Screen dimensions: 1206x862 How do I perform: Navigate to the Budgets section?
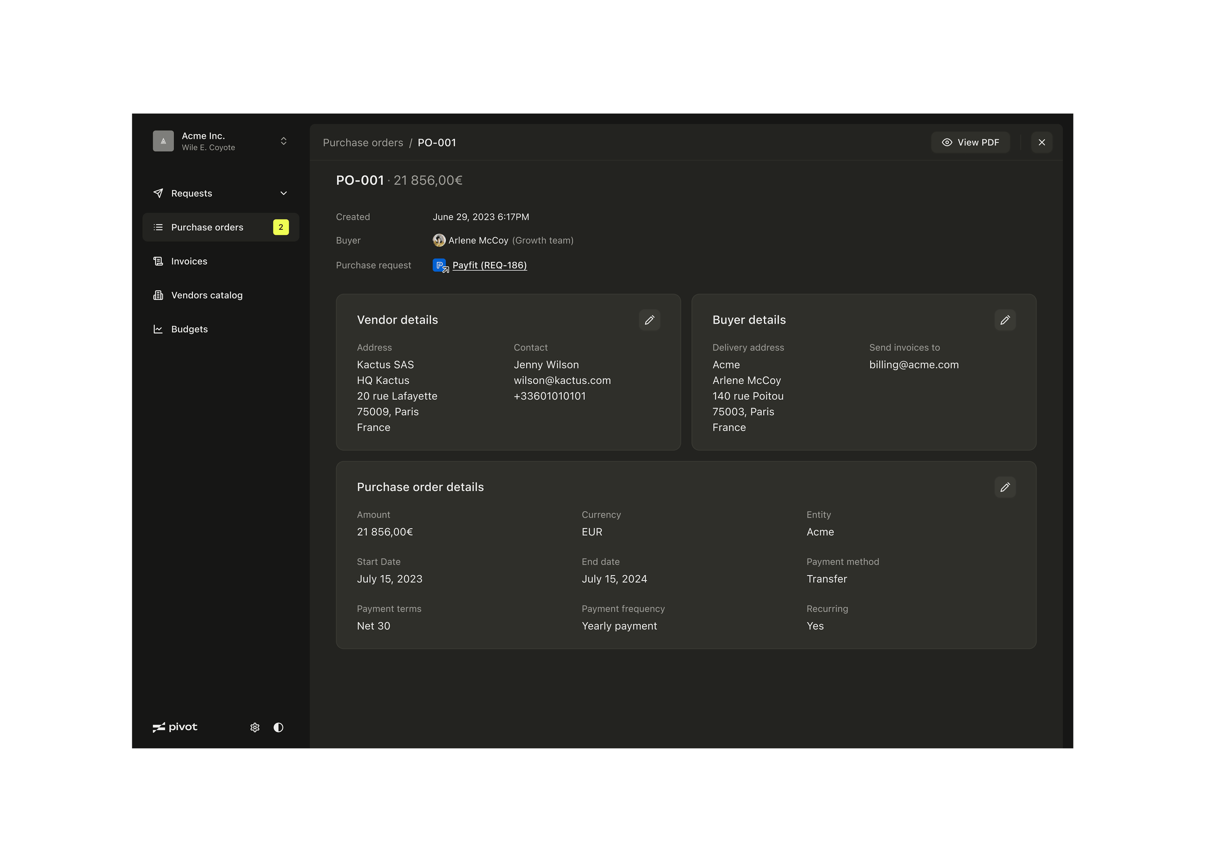[189, 329]
